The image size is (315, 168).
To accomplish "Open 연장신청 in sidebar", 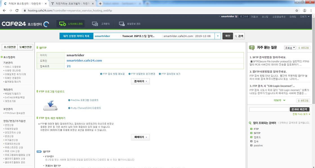I will [x=9, y=125].
